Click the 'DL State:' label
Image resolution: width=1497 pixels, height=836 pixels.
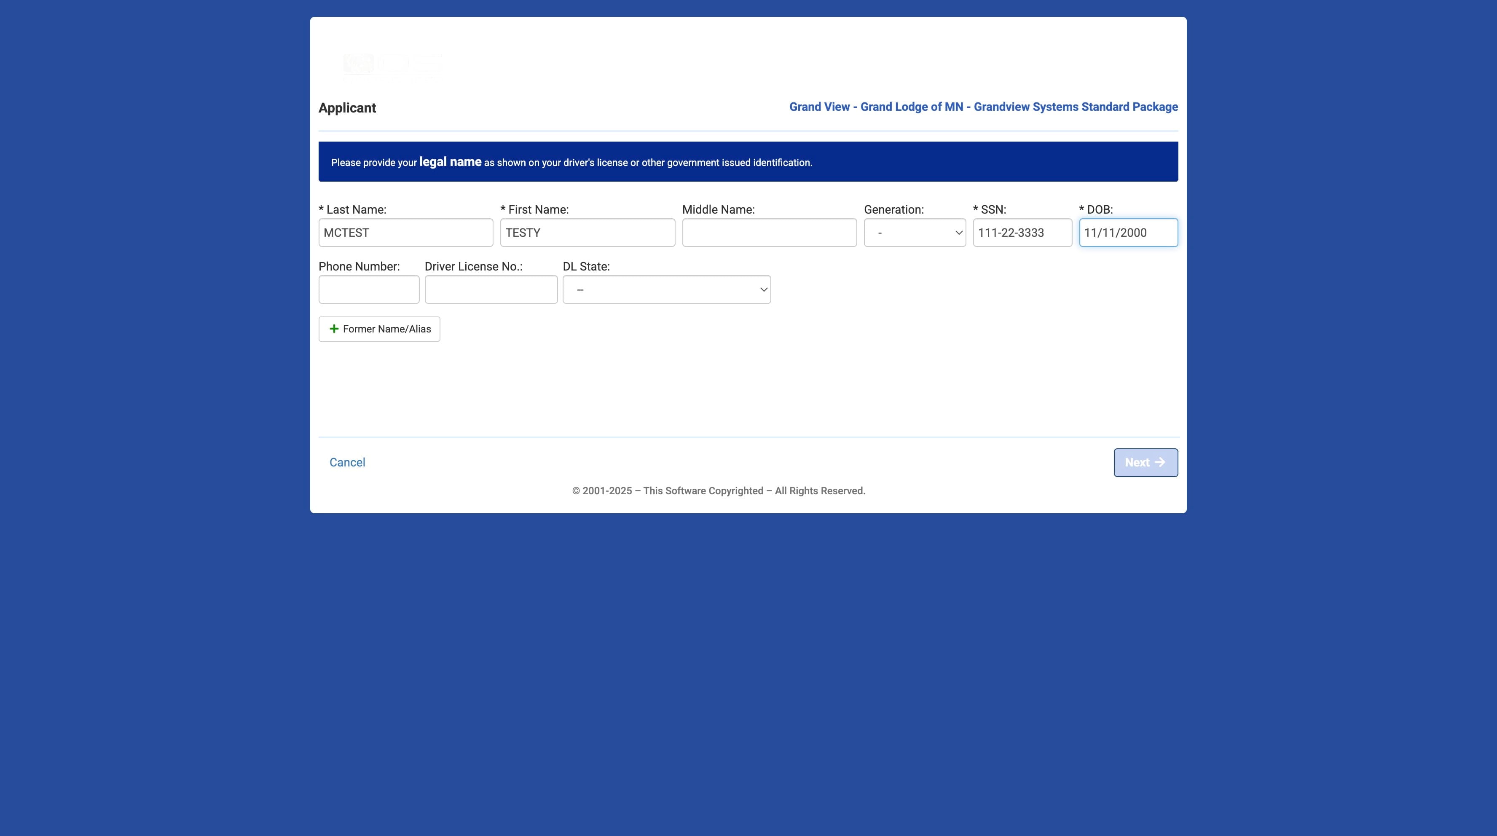[x=586, y=267]
